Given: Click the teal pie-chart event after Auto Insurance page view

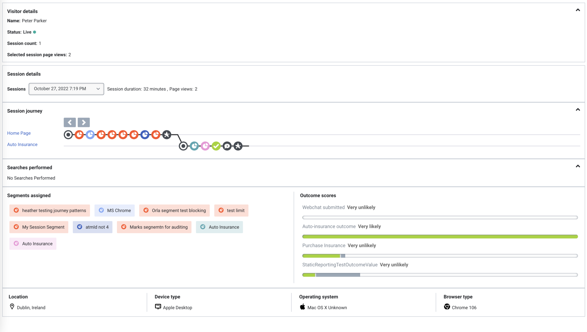Looking at the screenshot, I should click(x=194, y=146).
